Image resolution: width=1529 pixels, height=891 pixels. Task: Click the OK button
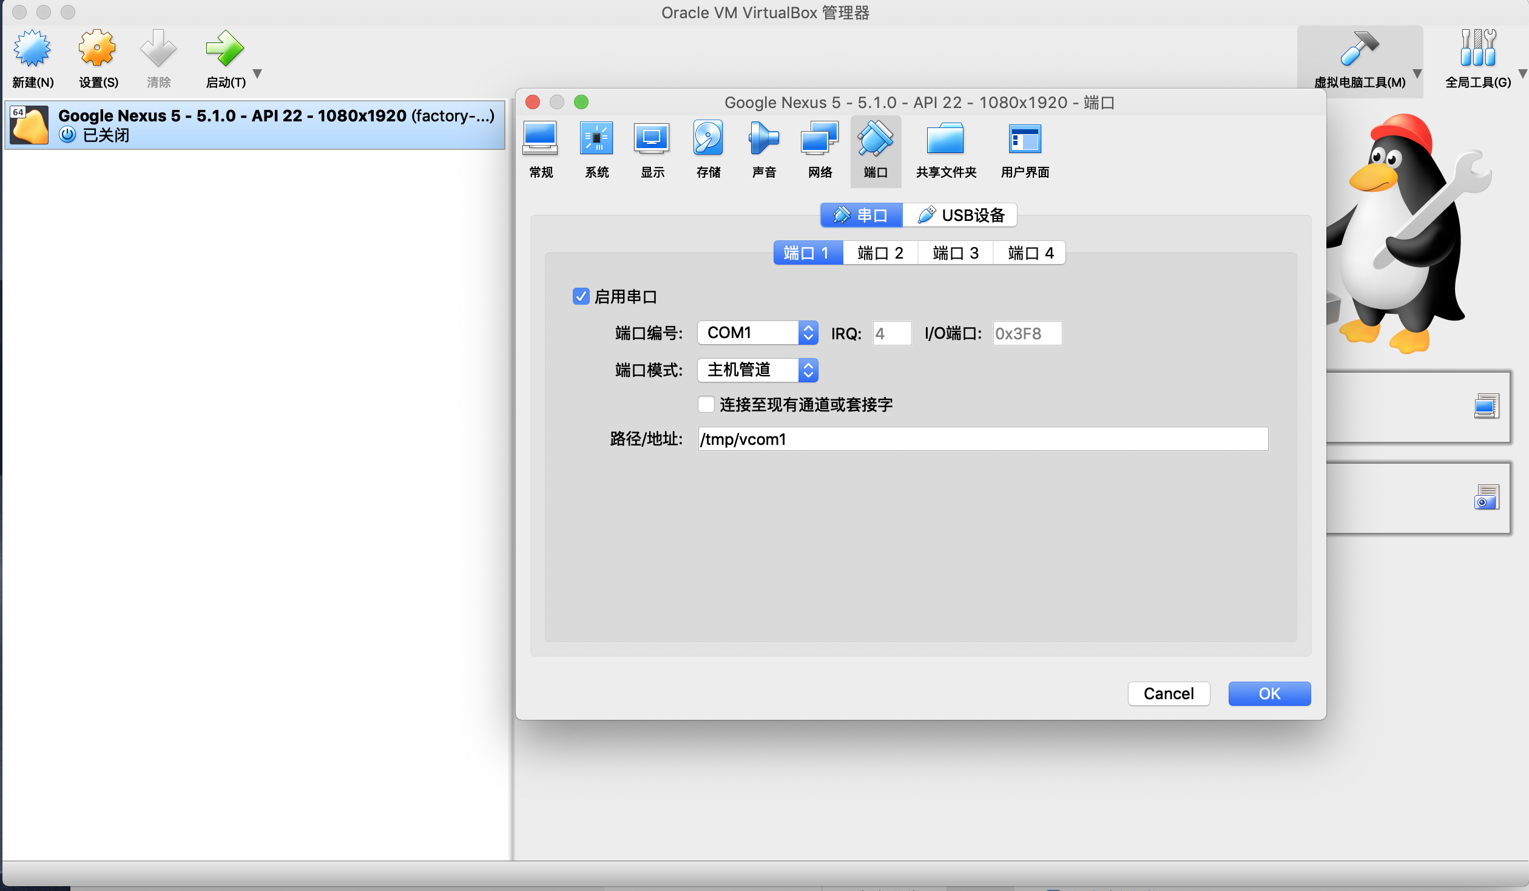(x=1269, y=693)
